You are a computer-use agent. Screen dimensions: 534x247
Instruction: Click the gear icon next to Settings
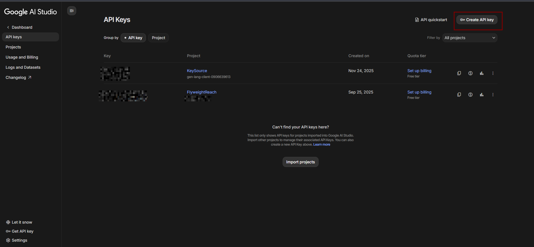click(x=8, y=240)
